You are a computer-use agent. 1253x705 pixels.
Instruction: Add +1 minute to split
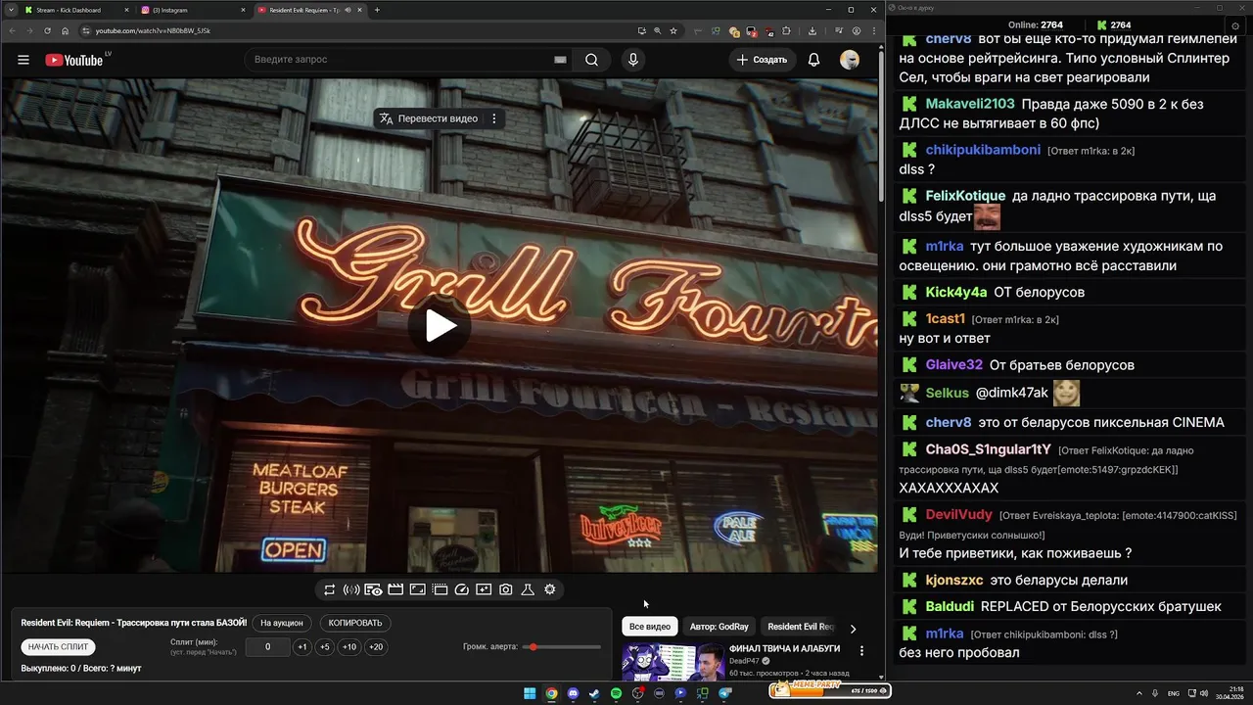point(302,647)
